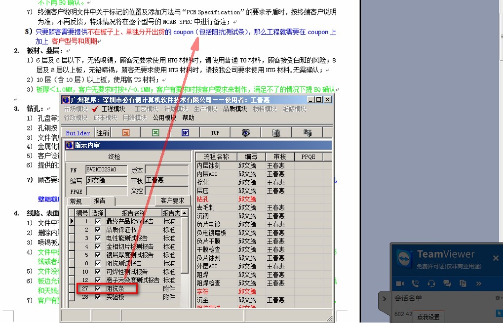The height and width of the screenshot is (323, 503).
Task: Click TeamViewer phone call icon
Action: pos(416,283)
